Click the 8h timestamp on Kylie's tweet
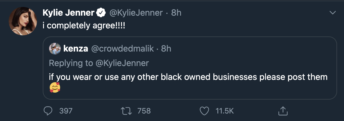The image size is (344, 121). click(176, 13)
